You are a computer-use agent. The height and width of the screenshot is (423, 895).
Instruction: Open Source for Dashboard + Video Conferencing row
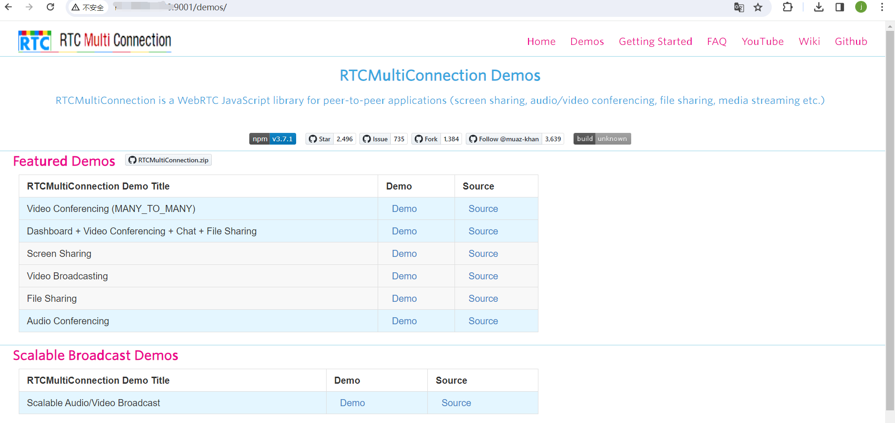483,231
